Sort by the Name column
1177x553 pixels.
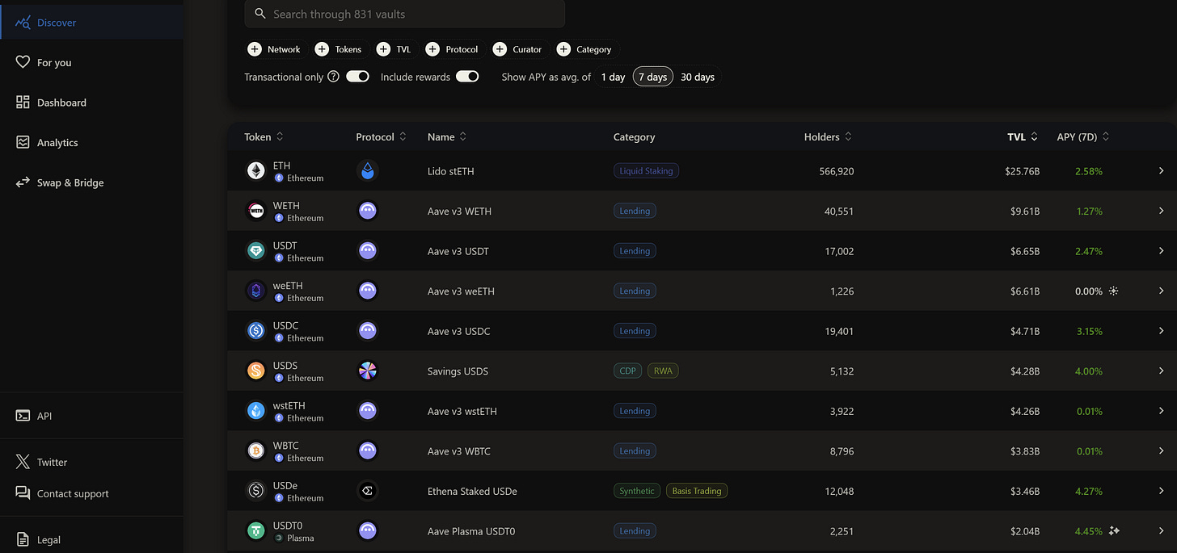click(x=447, y=137)
